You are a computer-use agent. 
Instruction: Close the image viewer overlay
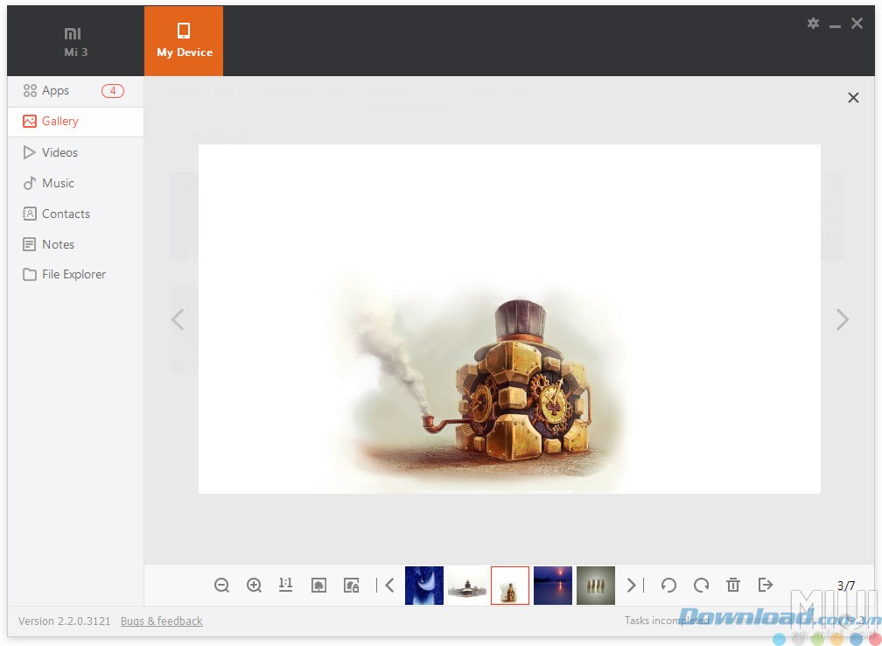(x=853, y=98)
